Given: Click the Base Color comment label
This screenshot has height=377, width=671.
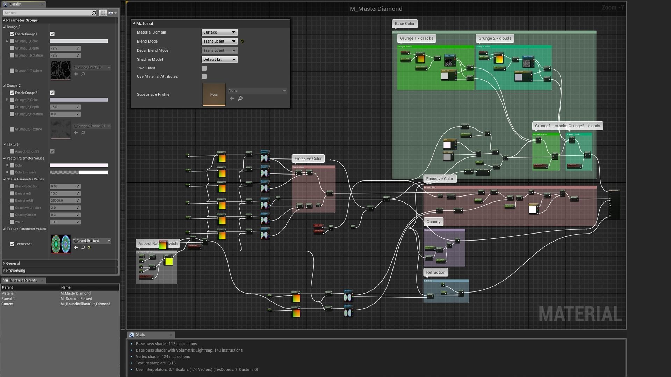Looking at the screenshot, I should click(404, 24).
